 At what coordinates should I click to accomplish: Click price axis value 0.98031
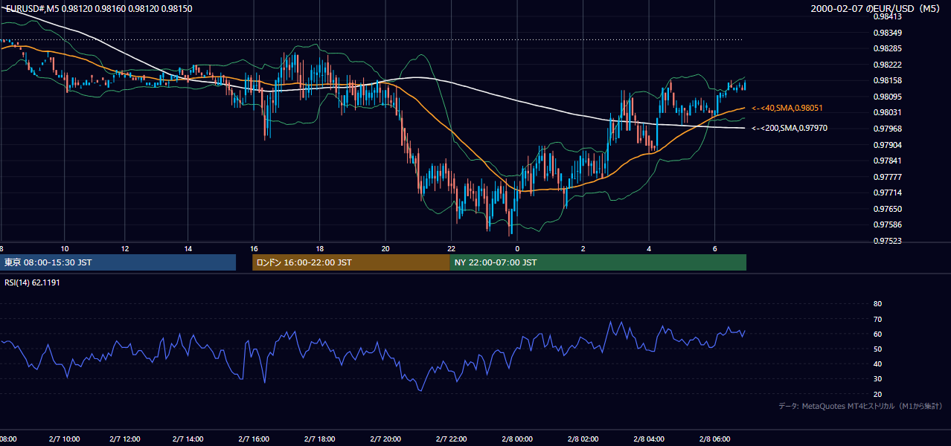pyautogui.click(x=887, y=112)
